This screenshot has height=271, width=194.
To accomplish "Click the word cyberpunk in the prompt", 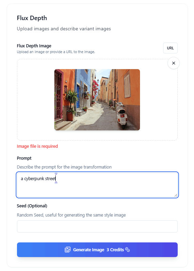I will point(34,179).
